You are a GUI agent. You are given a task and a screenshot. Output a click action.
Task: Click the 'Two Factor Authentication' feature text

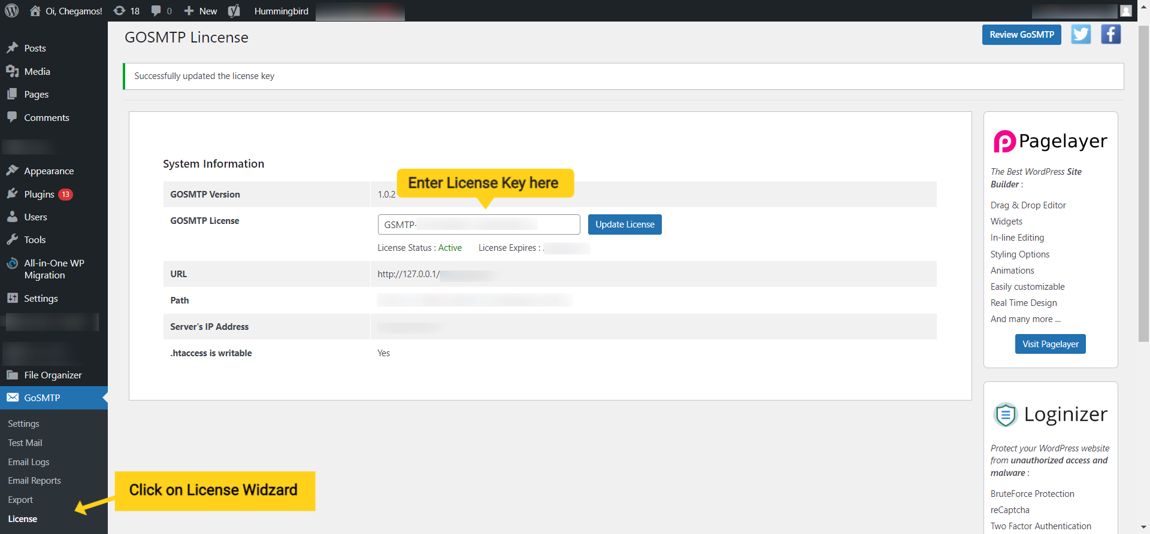point(1040,526)
